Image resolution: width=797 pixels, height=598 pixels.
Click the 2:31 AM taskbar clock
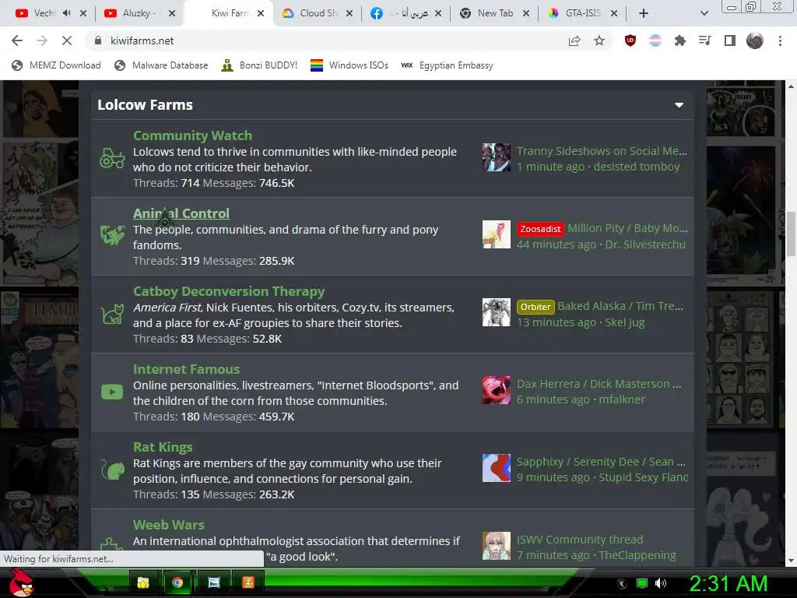click(x=728, y=583)
